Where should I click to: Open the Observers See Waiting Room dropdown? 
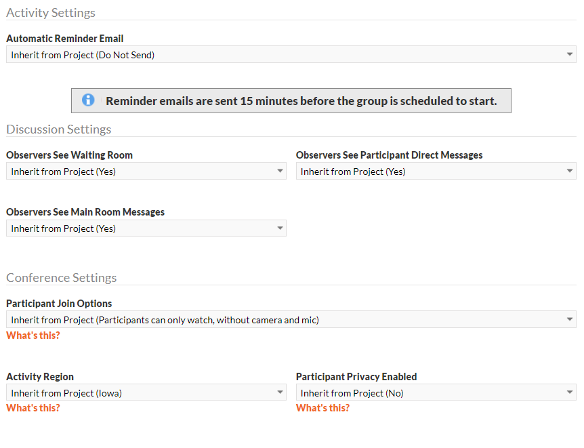[146, 171]
